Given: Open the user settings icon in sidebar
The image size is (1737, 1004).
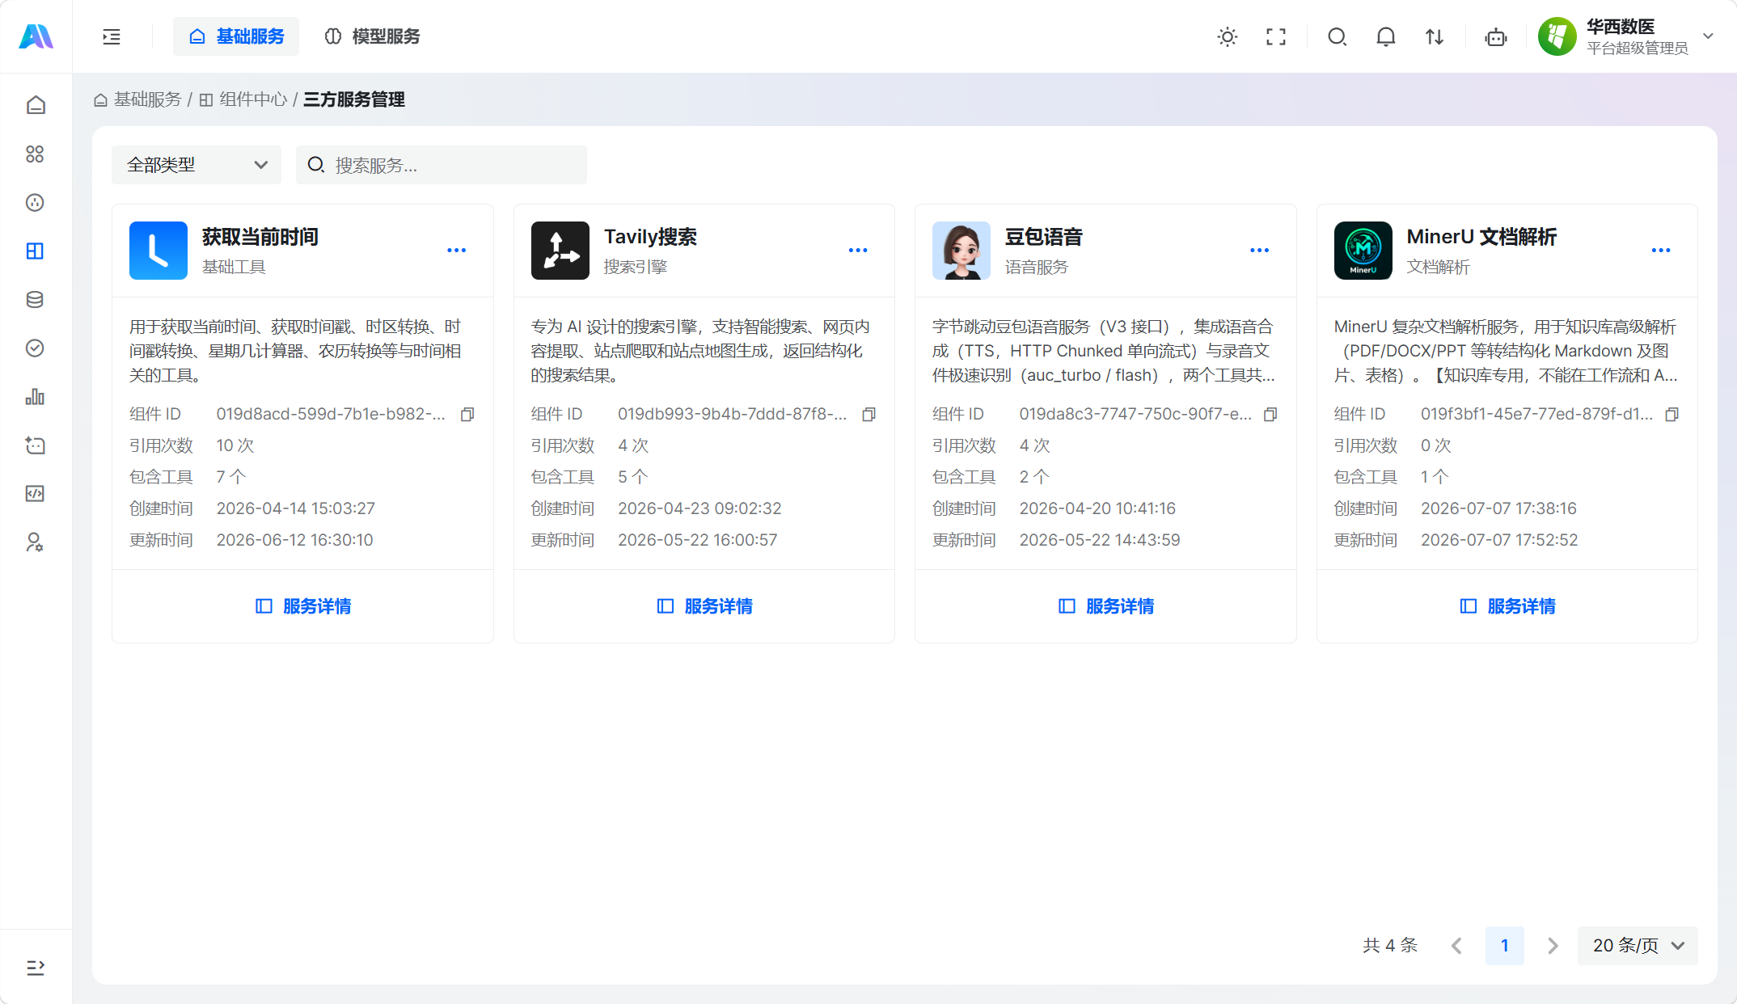Looking at the screenshot, I should point(35,542).
